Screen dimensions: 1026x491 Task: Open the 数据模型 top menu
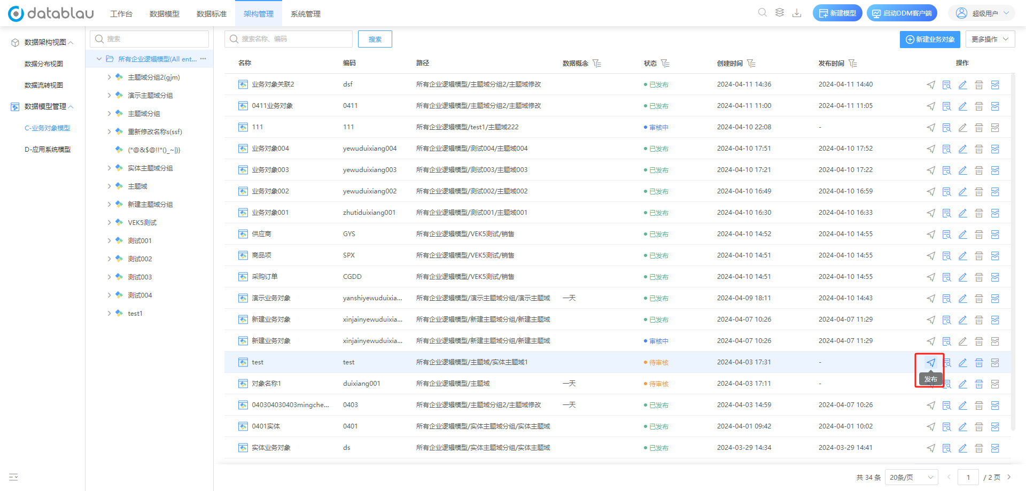pos(165,14)
